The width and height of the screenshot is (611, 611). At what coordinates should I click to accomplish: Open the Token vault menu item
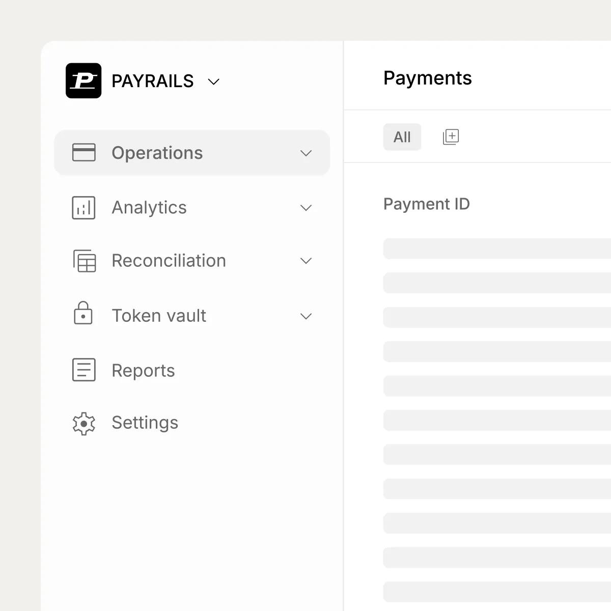192,316
